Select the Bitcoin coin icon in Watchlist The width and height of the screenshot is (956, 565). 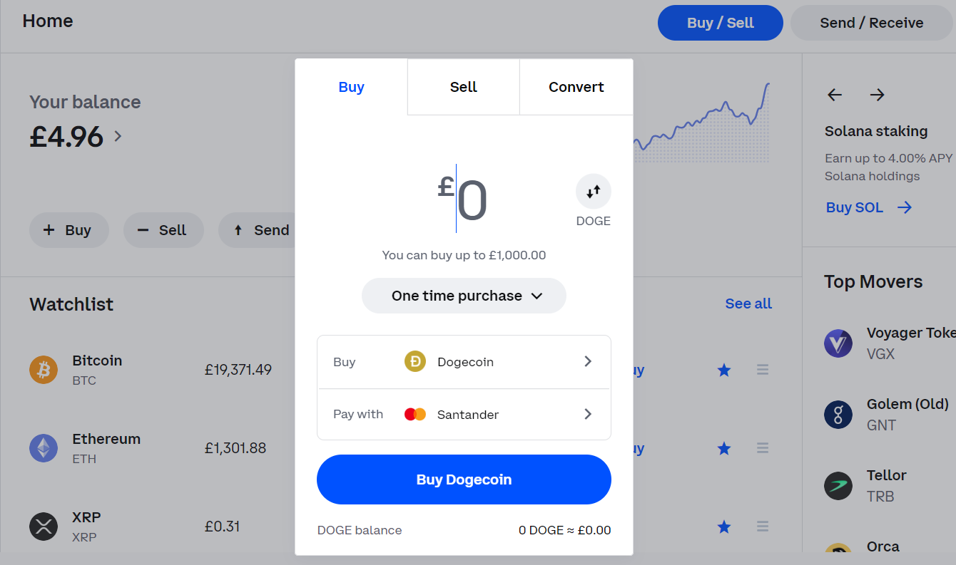44,369
